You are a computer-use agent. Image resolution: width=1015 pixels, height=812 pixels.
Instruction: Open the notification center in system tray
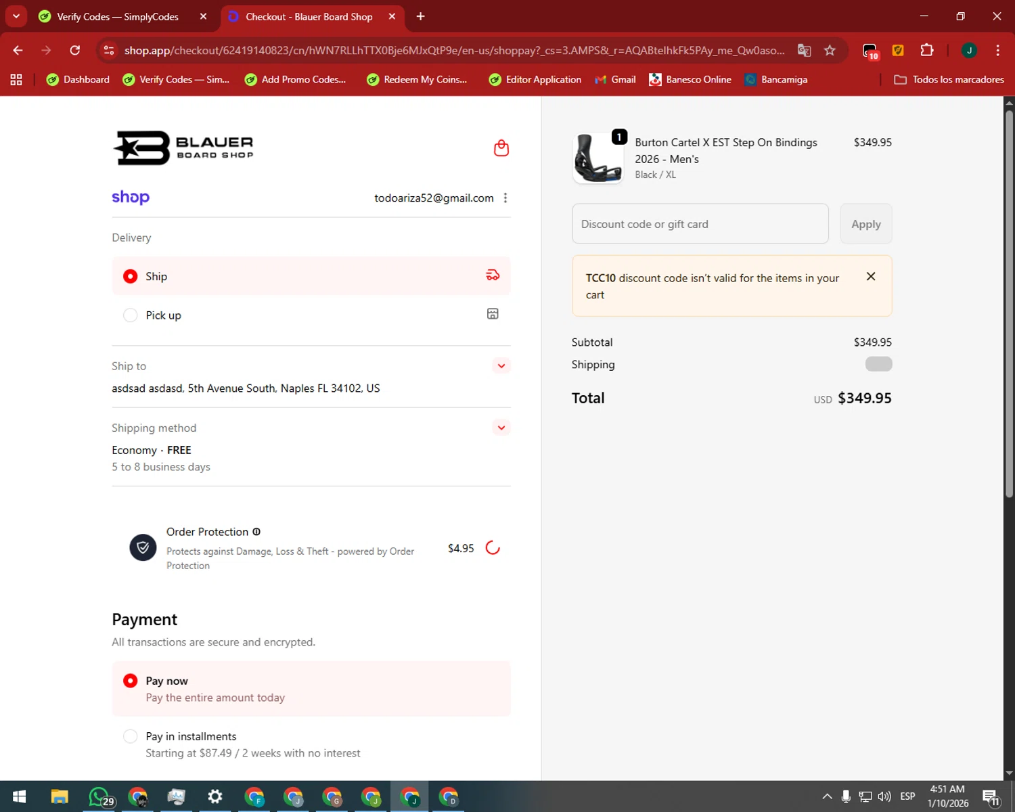[991, 797]
